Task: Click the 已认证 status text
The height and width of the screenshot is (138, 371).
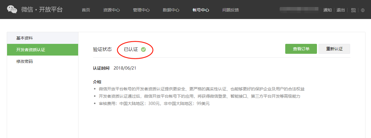Action: pyautogui.click(x=131, y=49)
